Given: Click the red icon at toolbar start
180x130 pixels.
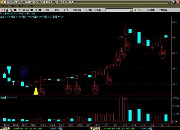Looking at the screenshot, I should tap(2, 10).
